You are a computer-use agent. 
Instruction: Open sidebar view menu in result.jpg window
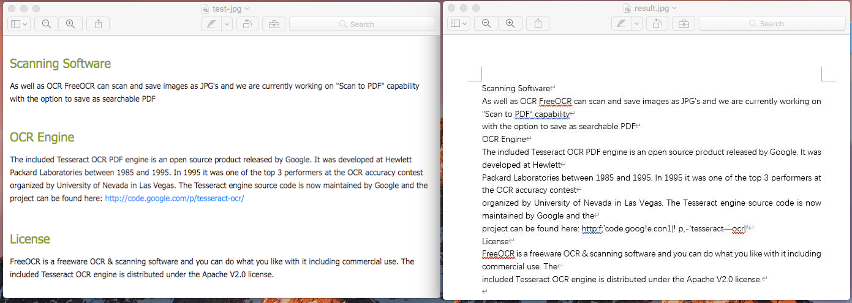point(459,23)
